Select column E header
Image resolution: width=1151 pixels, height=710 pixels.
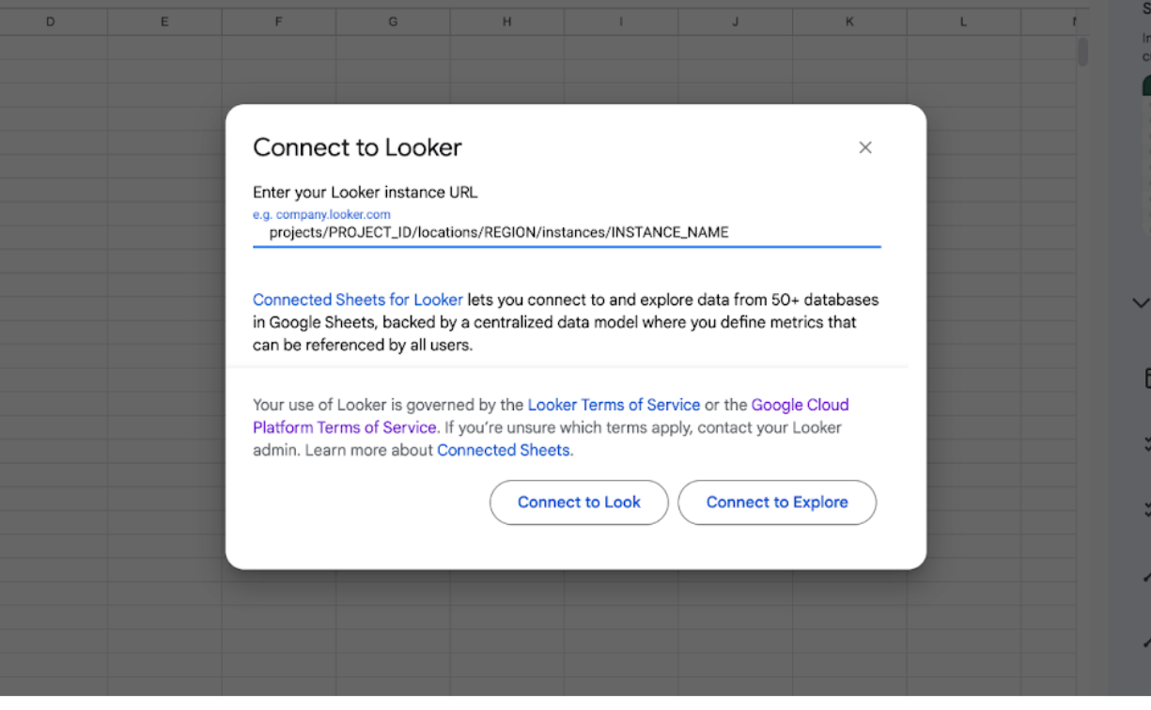pos(164,21)
